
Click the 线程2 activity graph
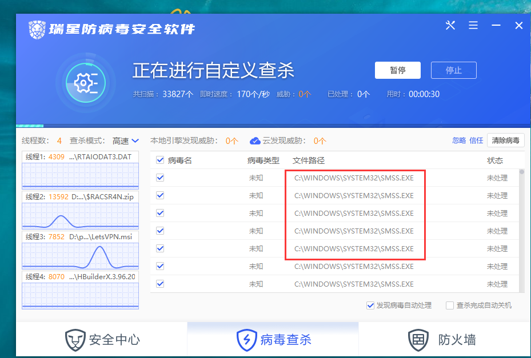[80, 216]
